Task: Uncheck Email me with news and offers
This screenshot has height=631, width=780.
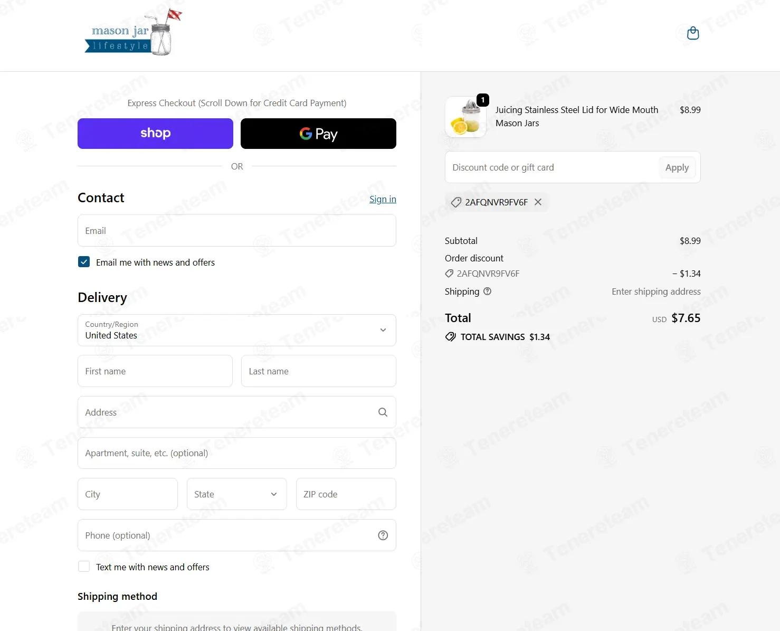Action: (x=84, y=262)
